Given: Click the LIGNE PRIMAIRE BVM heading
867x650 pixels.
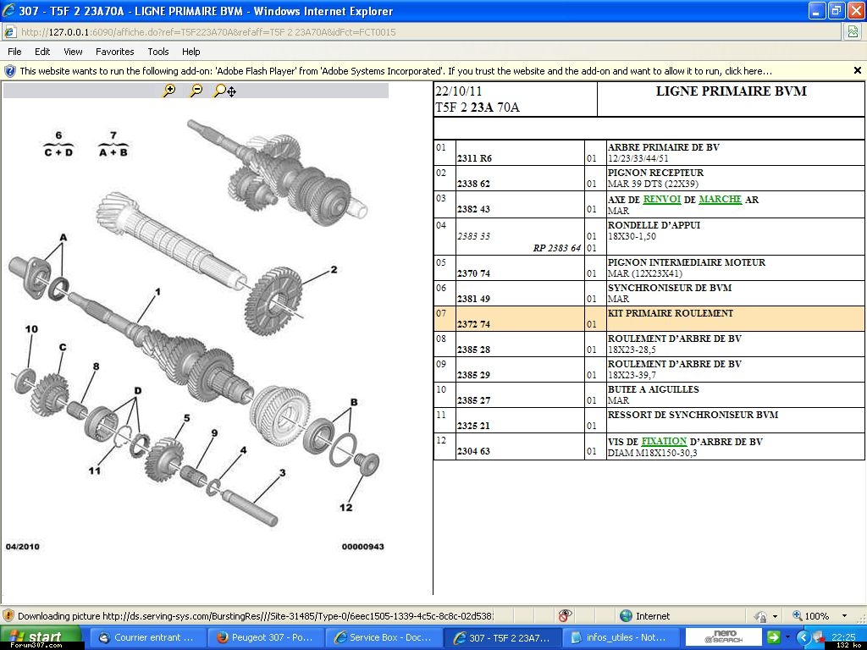Looking at the screenshot, I should point(731,91).
